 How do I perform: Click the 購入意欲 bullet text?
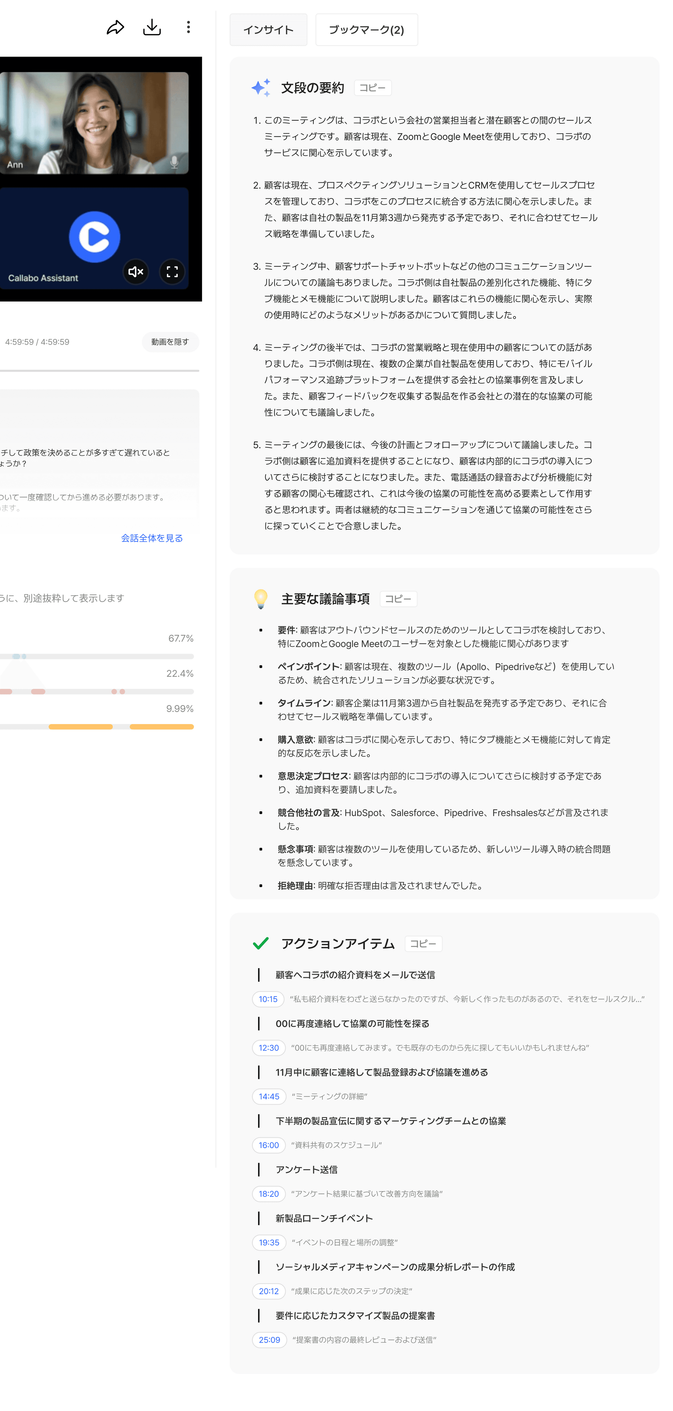coord(444,746)
